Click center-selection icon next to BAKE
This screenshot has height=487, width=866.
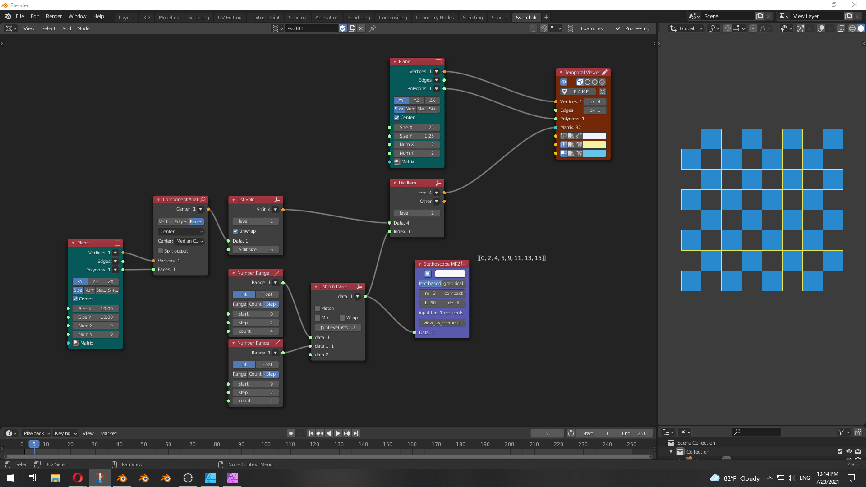pyautogui.click(x=603, y=92)
